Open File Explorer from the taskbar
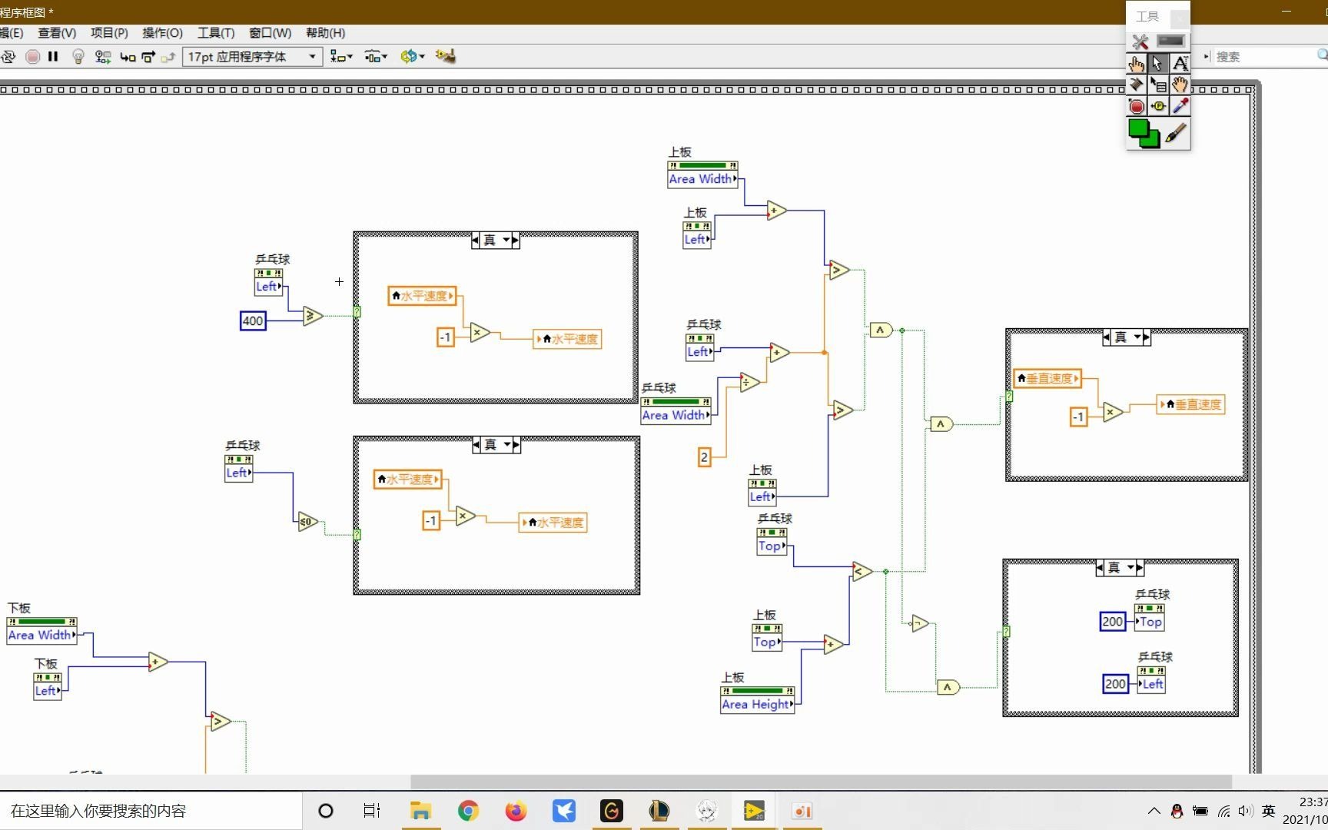The width and height of the screenshot is (1328, 830). (420, 811)
